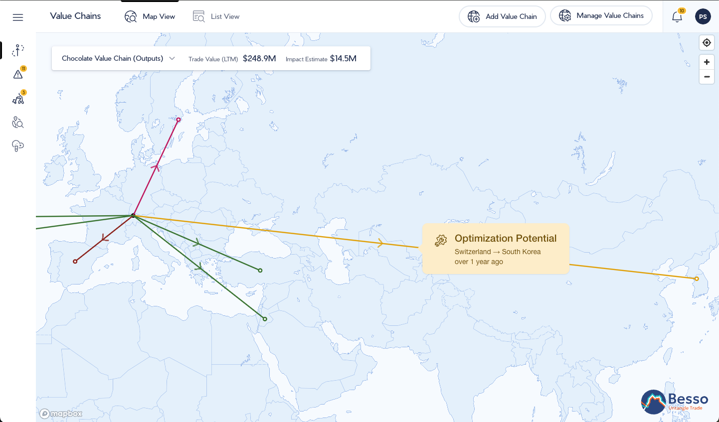Click the Trade Value $248.9M figure
The height and width of the screenshot is (422, 719).
pos(259,58)
